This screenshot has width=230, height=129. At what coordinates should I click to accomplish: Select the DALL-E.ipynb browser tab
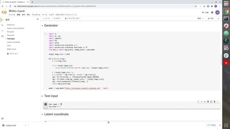15,2
